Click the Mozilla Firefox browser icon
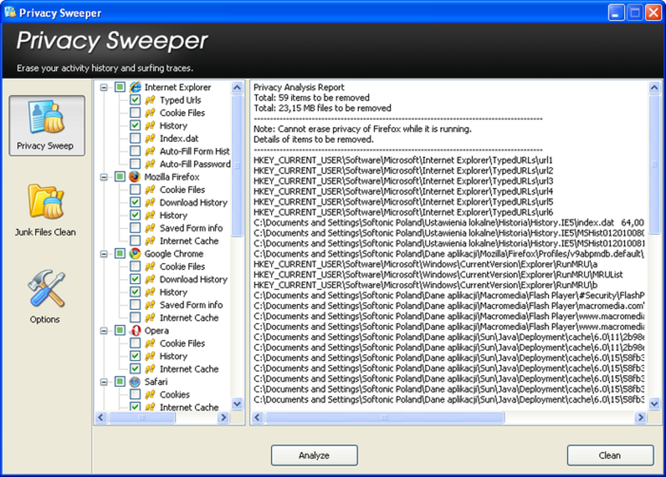666x477 pixels. pos(135,177)
